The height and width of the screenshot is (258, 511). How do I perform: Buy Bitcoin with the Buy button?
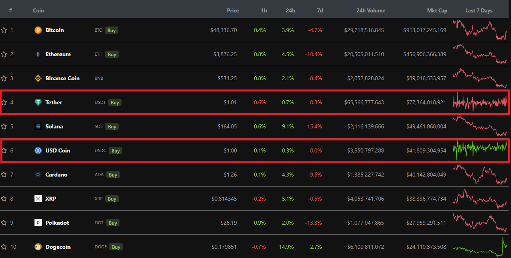[112, 30]
